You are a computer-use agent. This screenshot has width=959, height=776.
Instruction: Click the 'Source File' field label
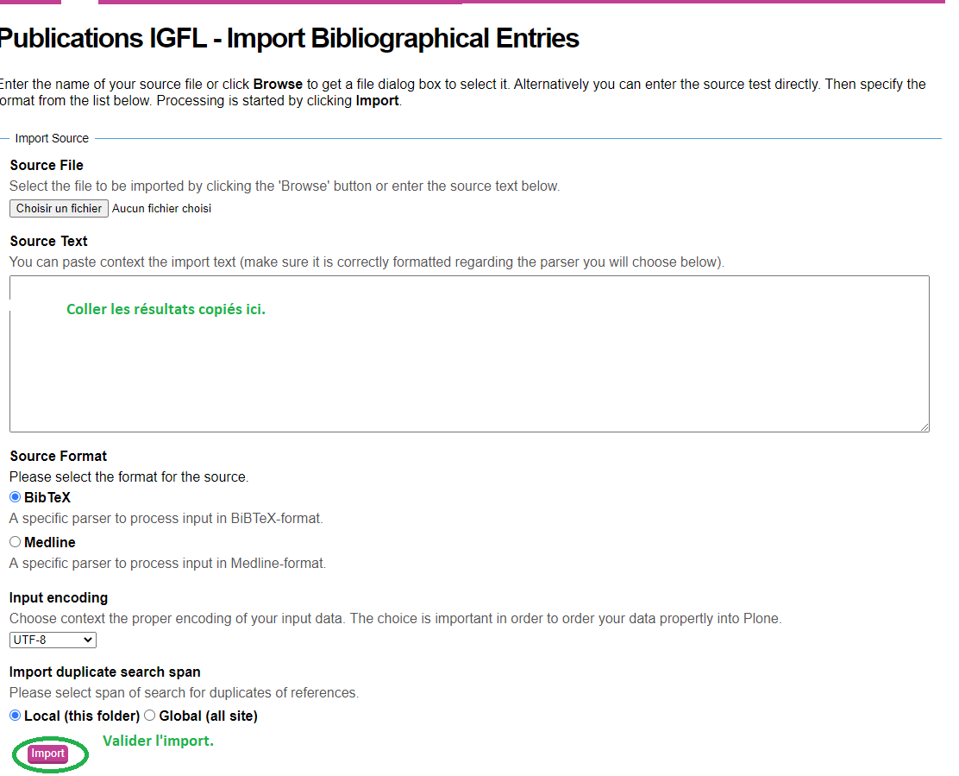point(47,165)
